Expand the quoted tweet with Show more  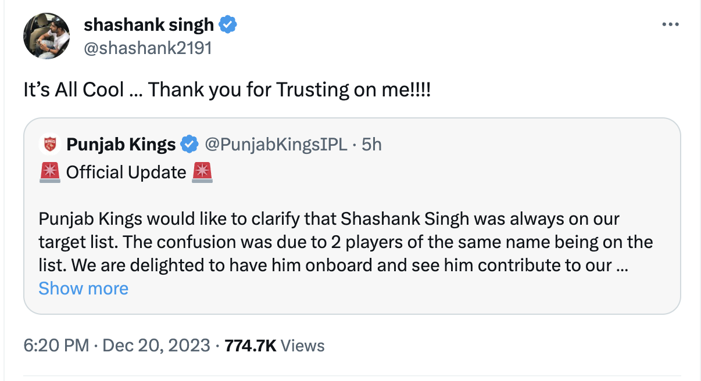click(83, 289)
